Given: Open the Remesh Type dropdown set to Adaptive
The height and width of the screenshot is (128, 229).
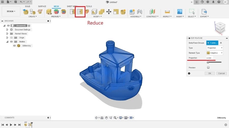Looking at the screenshot, I should tap(215, 53).
